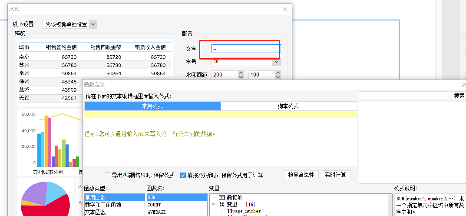The height and width of the screenshot is (216, 466).
Task: Switch to the 常规公式 tab
Action: 152,106
